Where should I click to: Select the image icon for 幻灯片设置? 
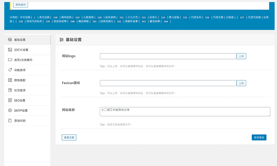click(10, 50)
